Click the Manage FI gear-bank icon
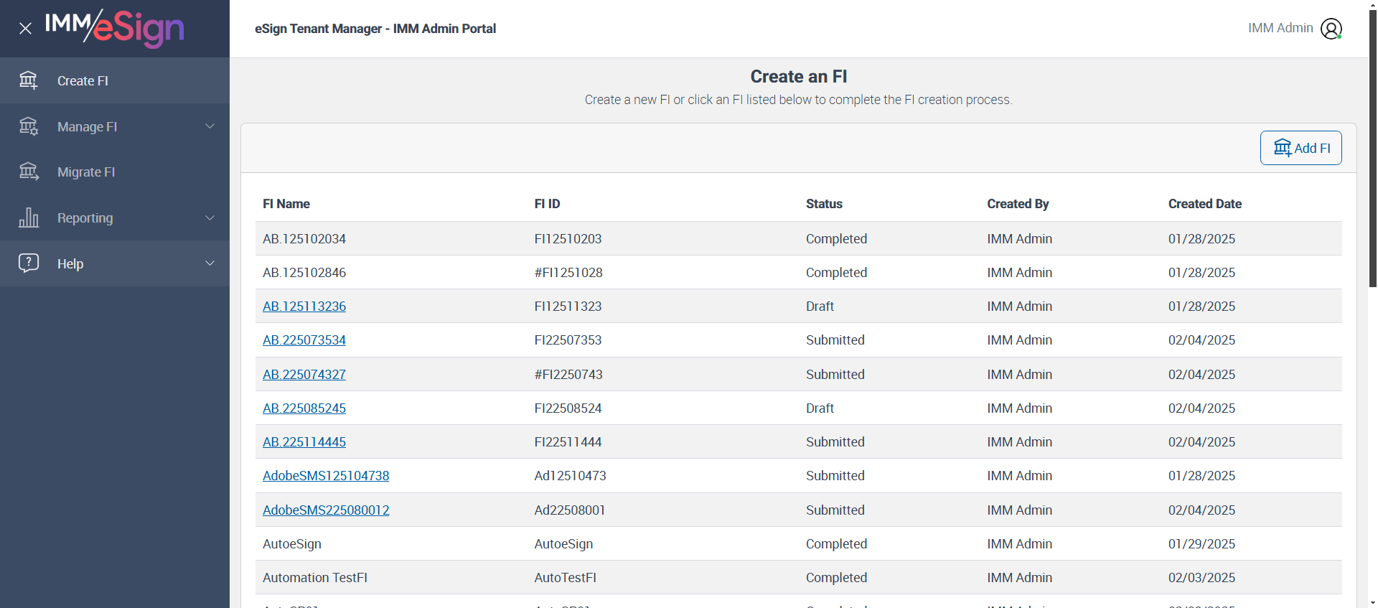The height and width of the screenshot is (608, 1378). [x=29, y=126]
